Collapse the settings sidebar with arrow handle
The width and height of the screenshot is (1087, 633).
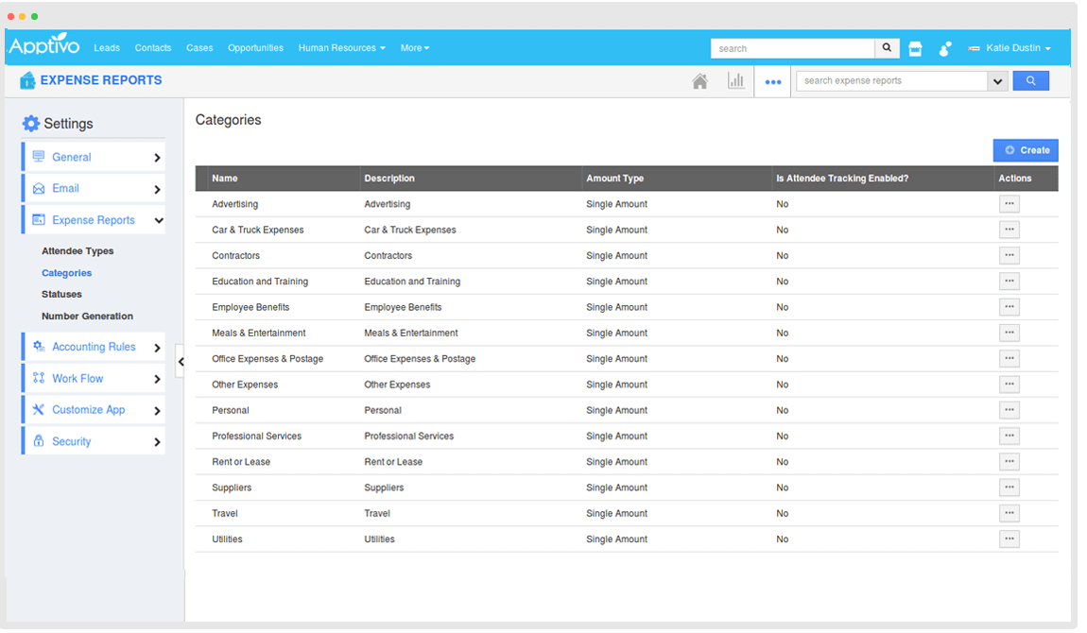pyautogui.click(x=181, y=361)
